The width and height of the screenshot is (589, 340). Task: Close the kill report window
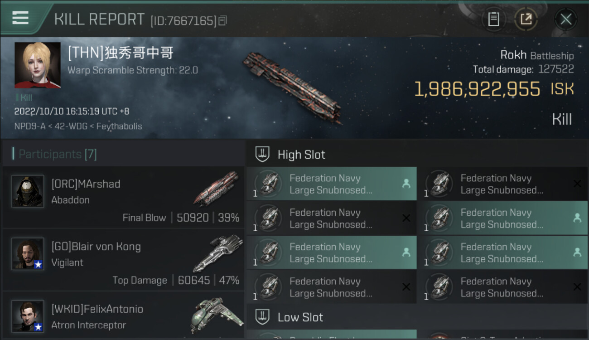coord(565,19)
